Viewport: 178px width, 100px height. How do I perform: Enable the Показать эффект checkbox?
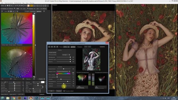click(x=64, y=91)
